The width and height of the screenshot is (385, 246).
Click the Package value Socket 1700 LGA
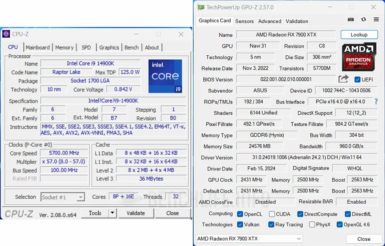pos(90,80)
